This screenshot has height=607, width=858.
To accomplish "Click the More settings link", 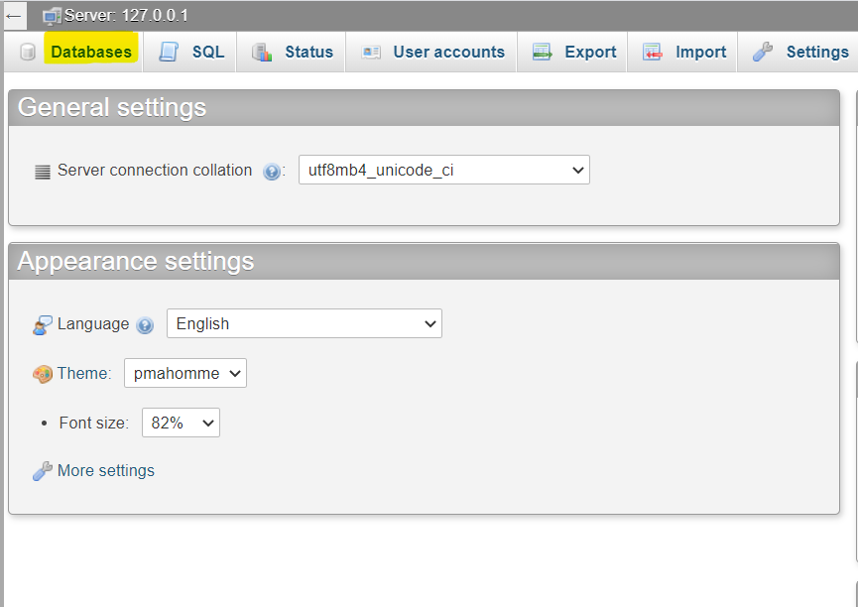I will pyautogui.click(x=106, y=471).
